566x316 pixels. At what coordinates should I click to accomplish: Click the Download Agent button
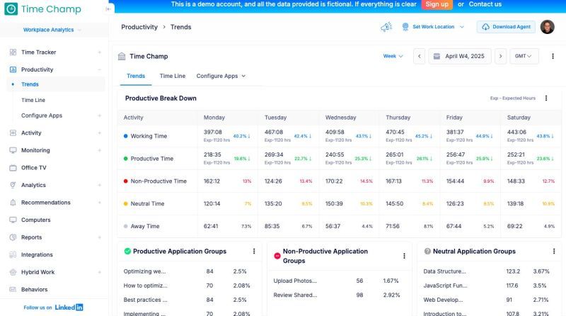tap(505, 27)
